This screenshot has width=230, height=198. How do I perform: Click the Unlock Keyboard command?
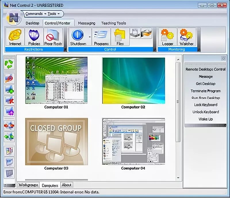206,112
